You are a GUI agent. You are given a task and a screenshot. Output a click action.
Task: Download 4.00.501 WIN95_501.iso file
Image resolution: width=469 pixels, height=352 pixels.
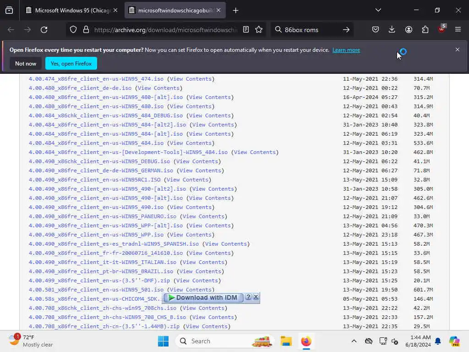96,290
